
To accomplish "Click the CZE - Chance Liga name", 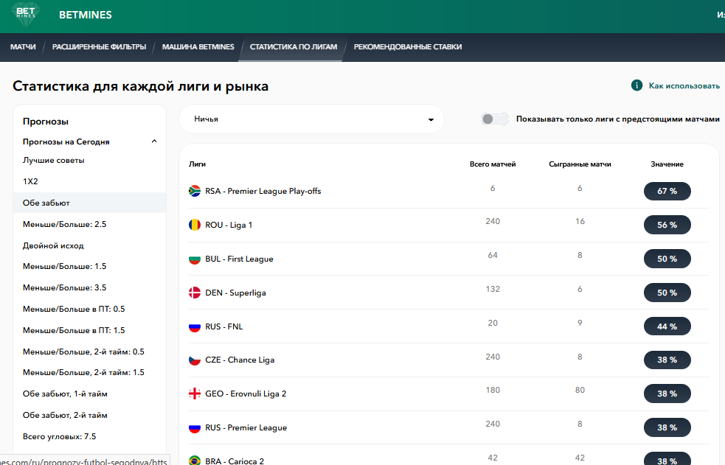I will click(240, 360).
